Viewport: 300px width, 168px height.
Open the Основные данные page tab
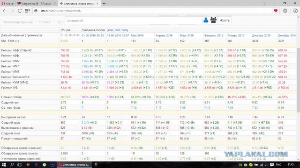click(18, 22)
